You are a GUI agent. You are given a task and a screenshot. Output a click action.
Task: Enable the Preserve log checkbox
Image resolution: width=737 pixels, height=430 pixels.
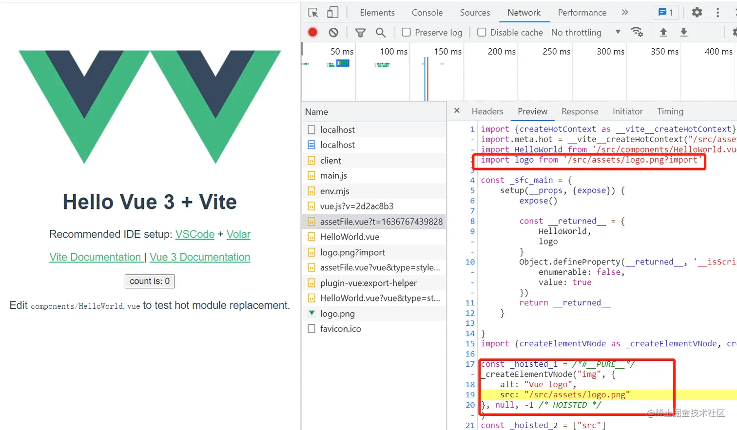(x=406, y=33)
